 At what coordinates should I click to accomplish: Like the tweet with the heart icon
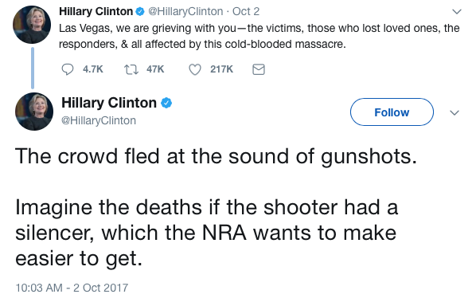(x=195, y=69)
